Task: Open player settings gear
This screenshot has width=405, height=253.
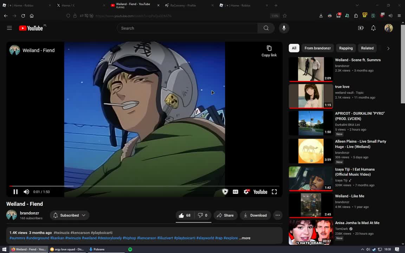Action: pyautogui.click(x=246, y=192)
